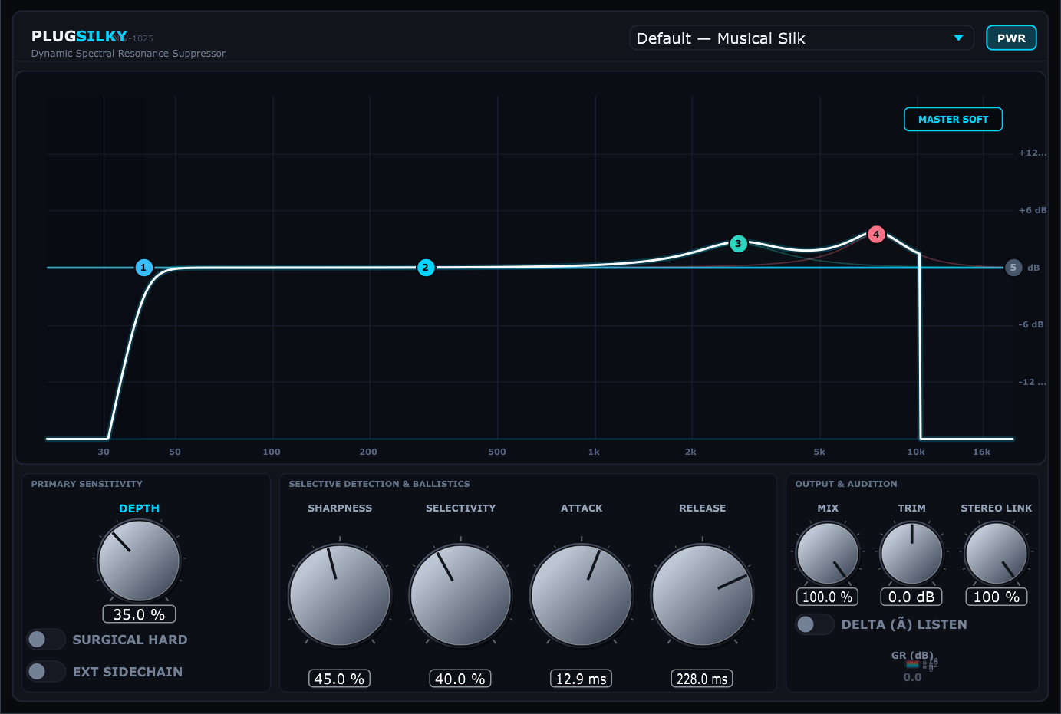Click the stereo link value field 100 %
This screenshot has width=1061, height=714.
coord(996,597)
